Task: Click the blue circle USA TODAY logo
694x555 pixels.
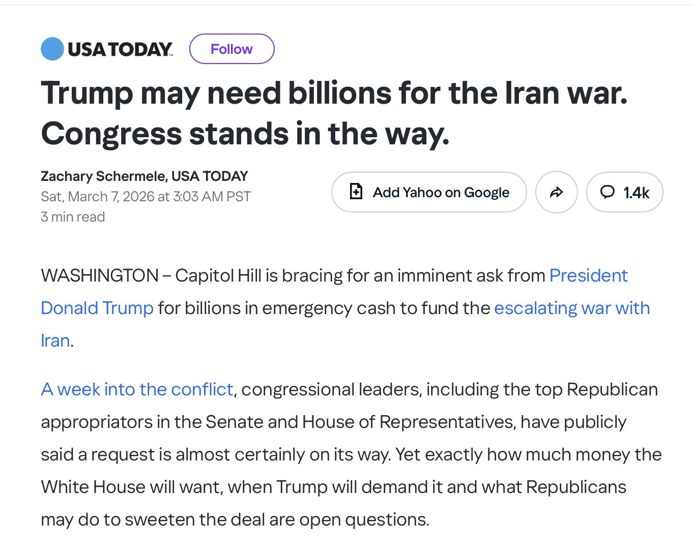Action: pyautogui.click(x=52, y=49)
